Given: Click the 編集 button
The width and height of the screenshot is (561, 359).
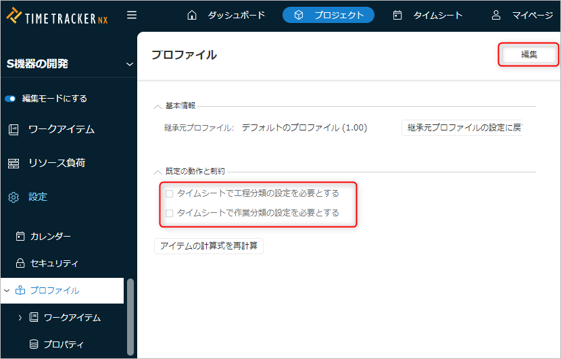Looking at the screenshot, I should (529, 55).
